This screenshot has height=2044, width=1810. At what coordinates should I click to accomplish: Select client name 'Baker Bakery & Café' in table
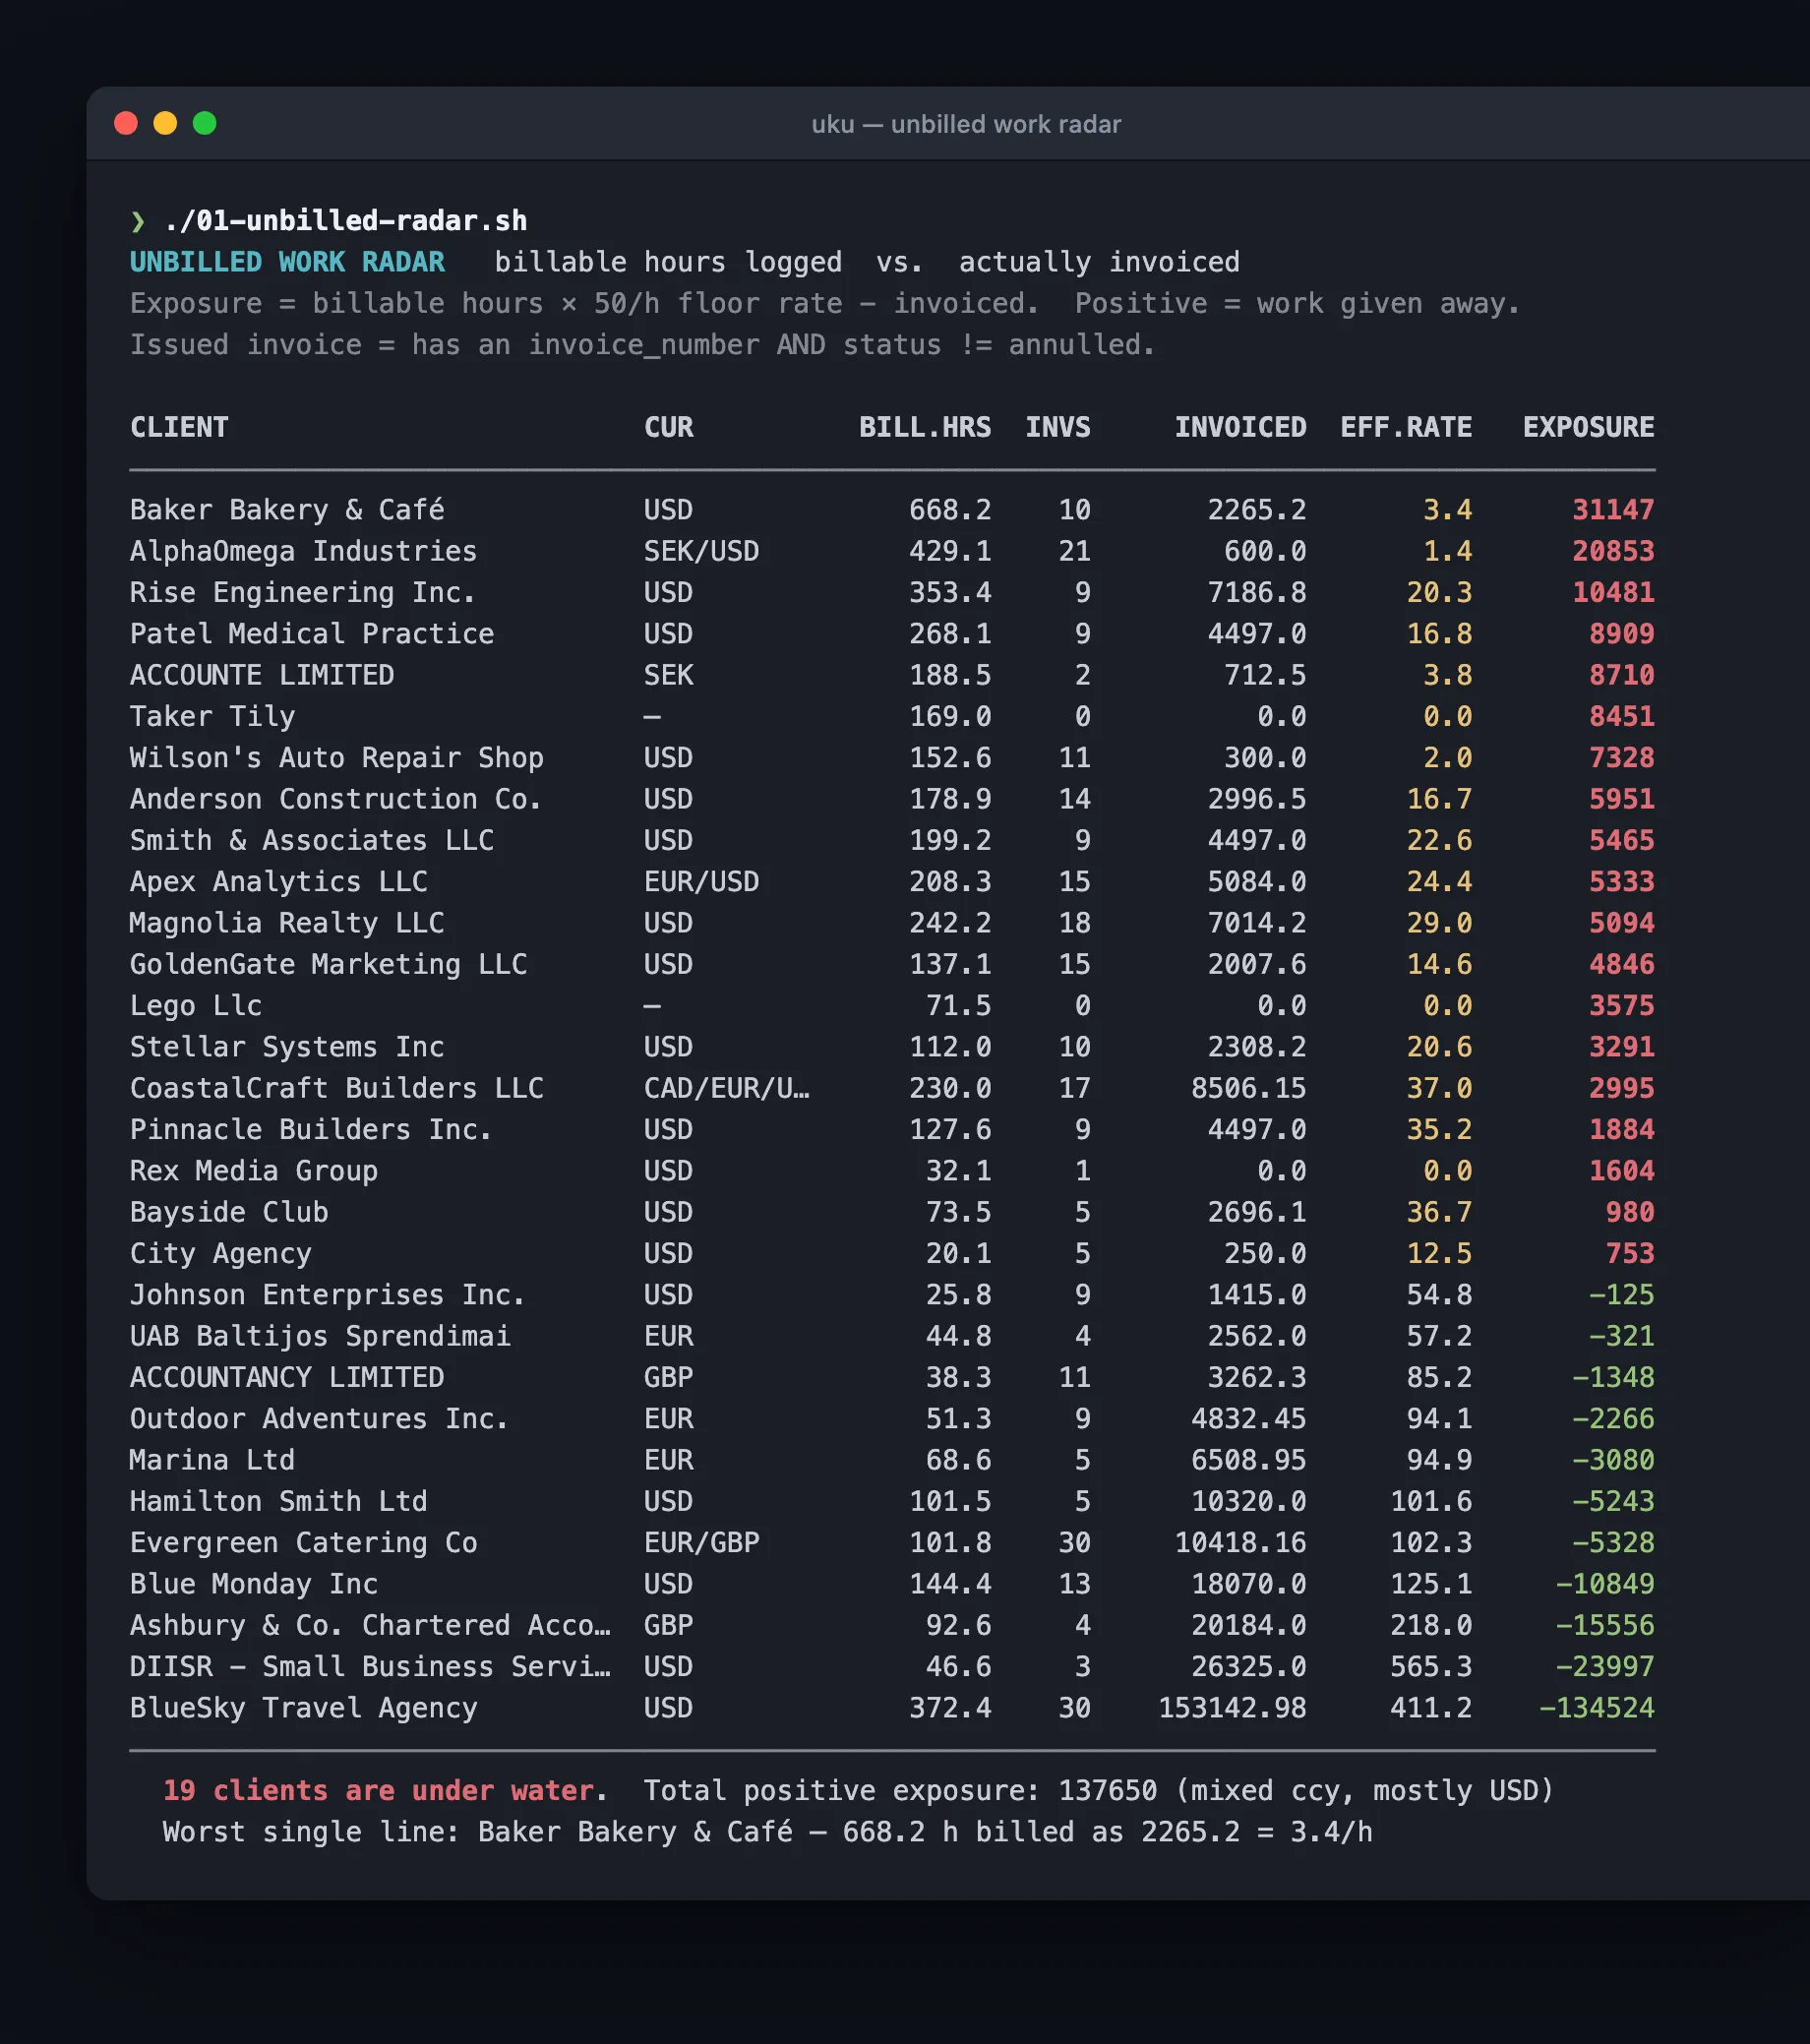[287, 510]
